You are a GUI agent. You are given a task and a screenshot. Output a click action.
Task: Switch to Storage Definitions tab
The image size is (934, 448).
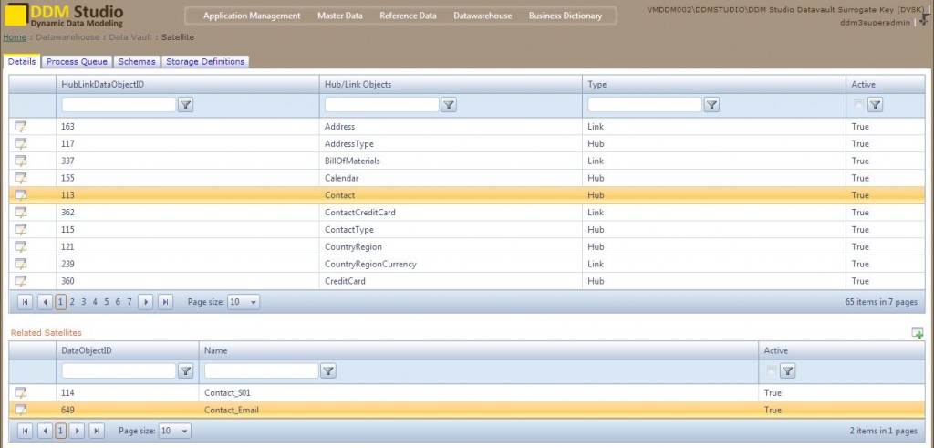[205, 61]
